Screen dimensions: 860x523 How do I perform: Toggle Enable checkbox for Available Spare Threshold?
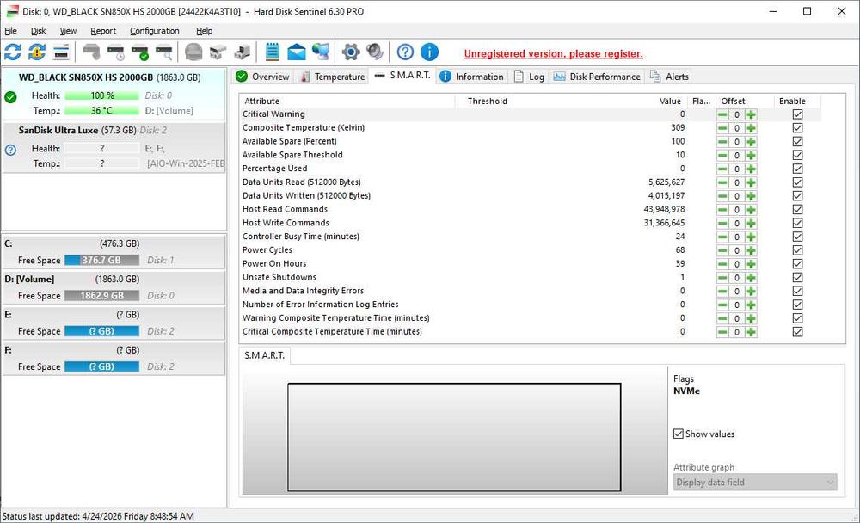point(797,155)
